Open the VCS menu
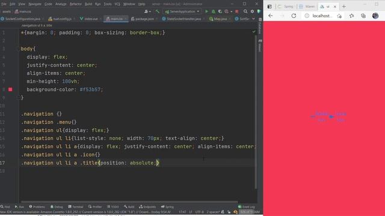Viewport: 385px width, 216px height. [x=117, y=4]
